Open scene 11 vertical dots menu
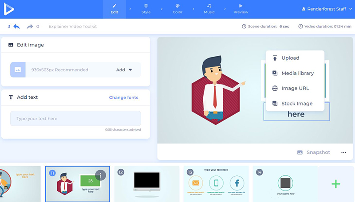Viewport: 355px width, 202px height. (x=101, y=175)
